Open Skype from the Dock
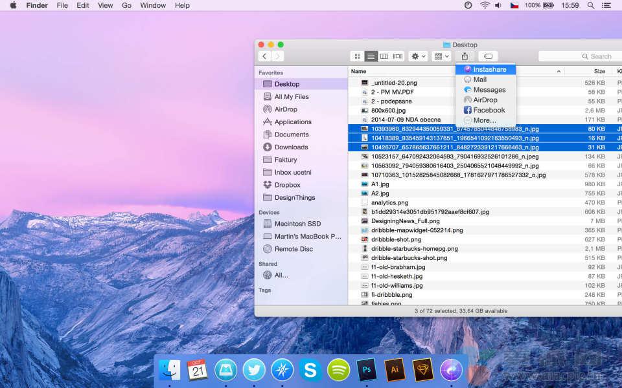622x388 pixels. point(310,370)
